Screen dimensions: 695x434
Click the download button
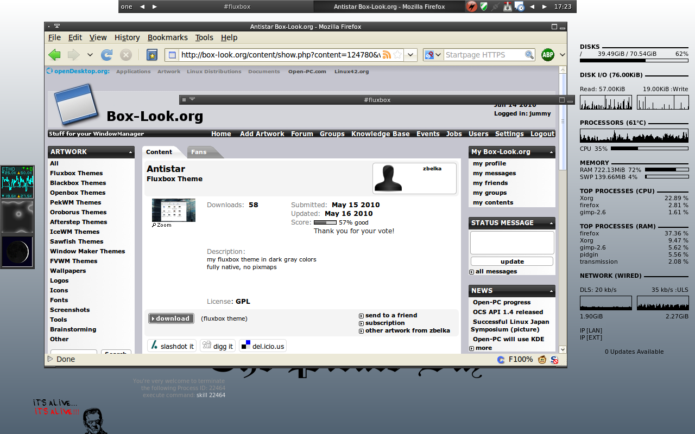[x=171, y=318]
